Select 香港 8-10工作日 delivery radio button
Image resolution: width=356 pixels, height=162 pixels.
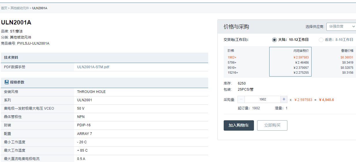[321, 40]
